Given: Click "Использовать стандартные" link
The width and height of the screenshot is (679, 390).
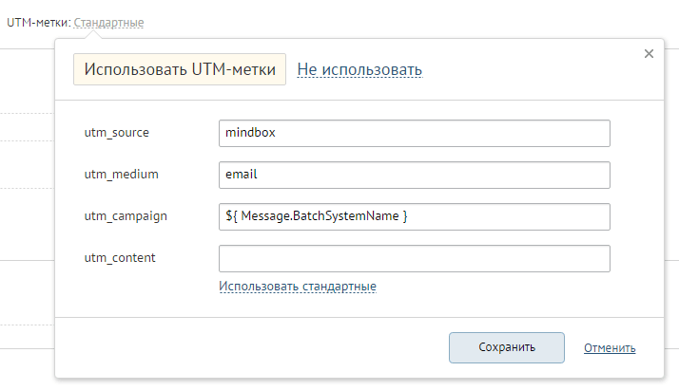Looking at the screenshot, I should pyautogui.click(x=297, y=287).
